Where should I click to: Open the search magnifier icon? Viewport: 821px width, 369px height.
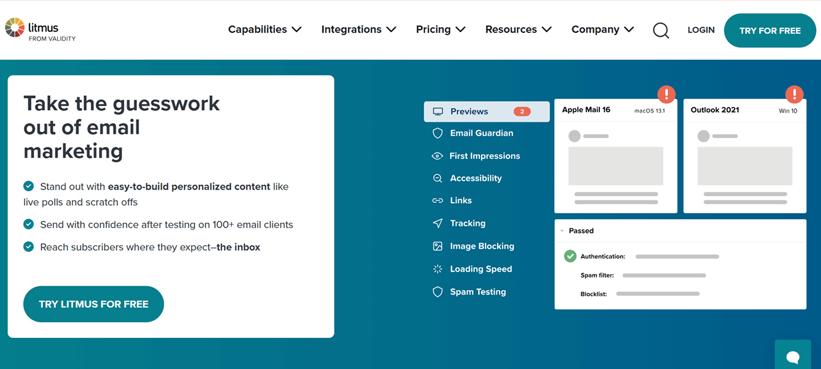(x=661, y=30)
